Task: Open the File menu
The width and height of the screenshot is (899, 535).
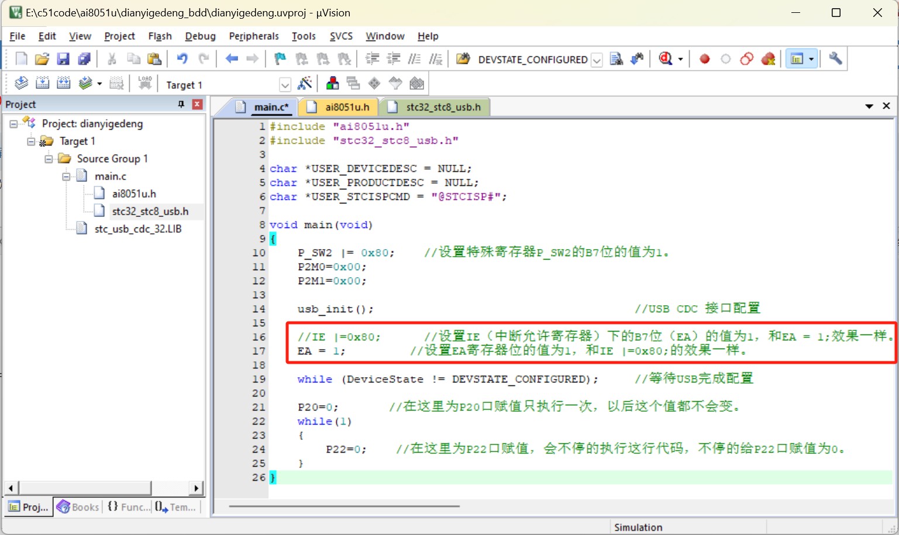Action: pyautogui.click(x=18, y=36)
